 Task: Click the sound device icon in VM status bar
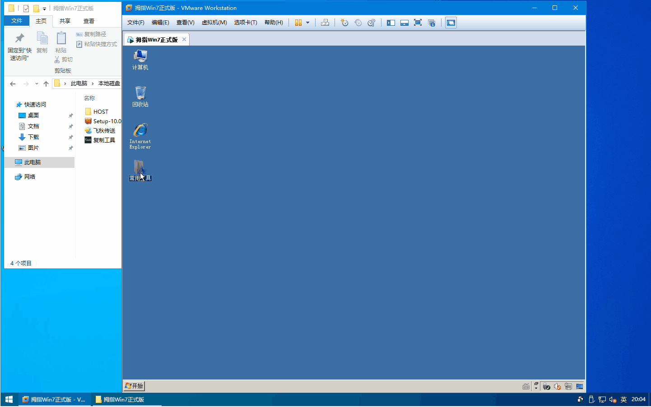click(x=558, y=387)
